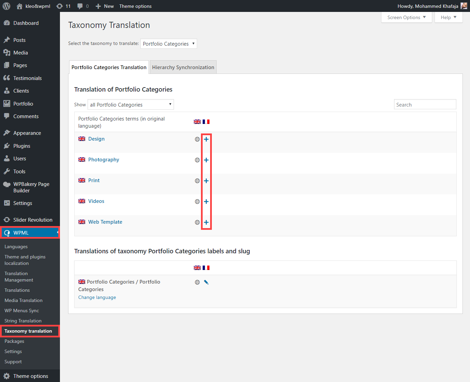Click the Dashboard gauge icon in sidebar
Screen dimensions: 470x382
pyautogui.click(x=7, y=23)
